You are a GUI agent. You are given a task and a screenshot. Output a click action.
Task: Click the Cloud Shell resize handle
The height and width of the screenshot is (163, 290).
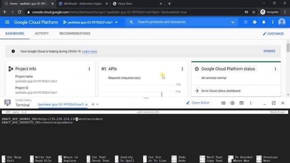pyautogui.click(x=146, y=98)
